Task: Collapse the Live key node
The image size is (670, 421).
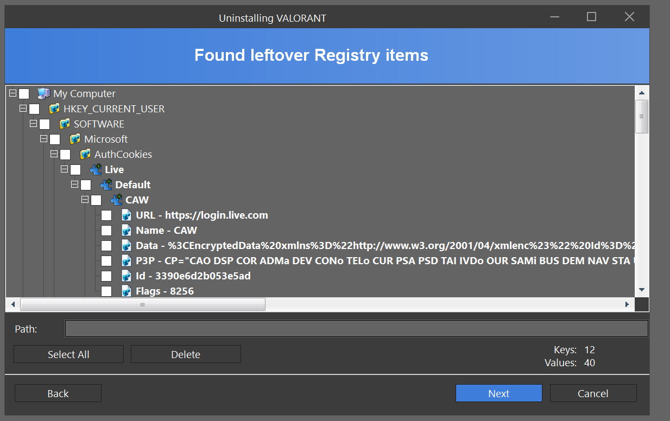Action: point(65,169)
